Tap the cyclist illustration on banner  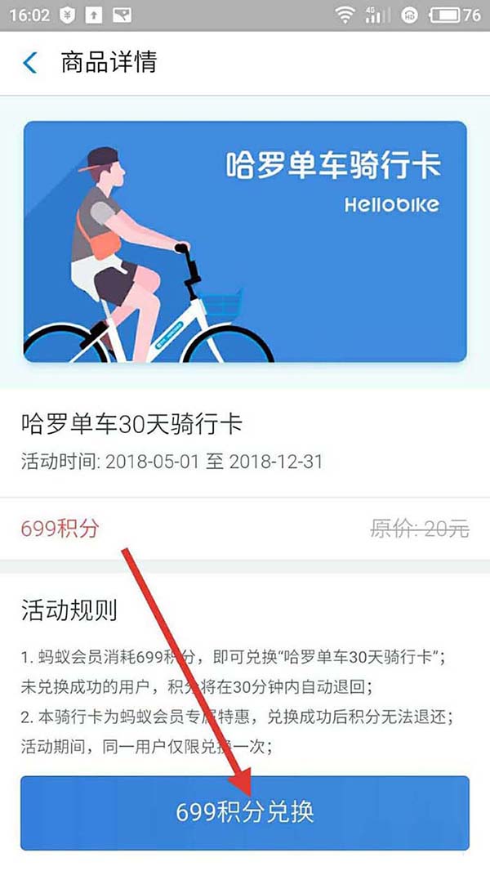click(x=149, y=254)
